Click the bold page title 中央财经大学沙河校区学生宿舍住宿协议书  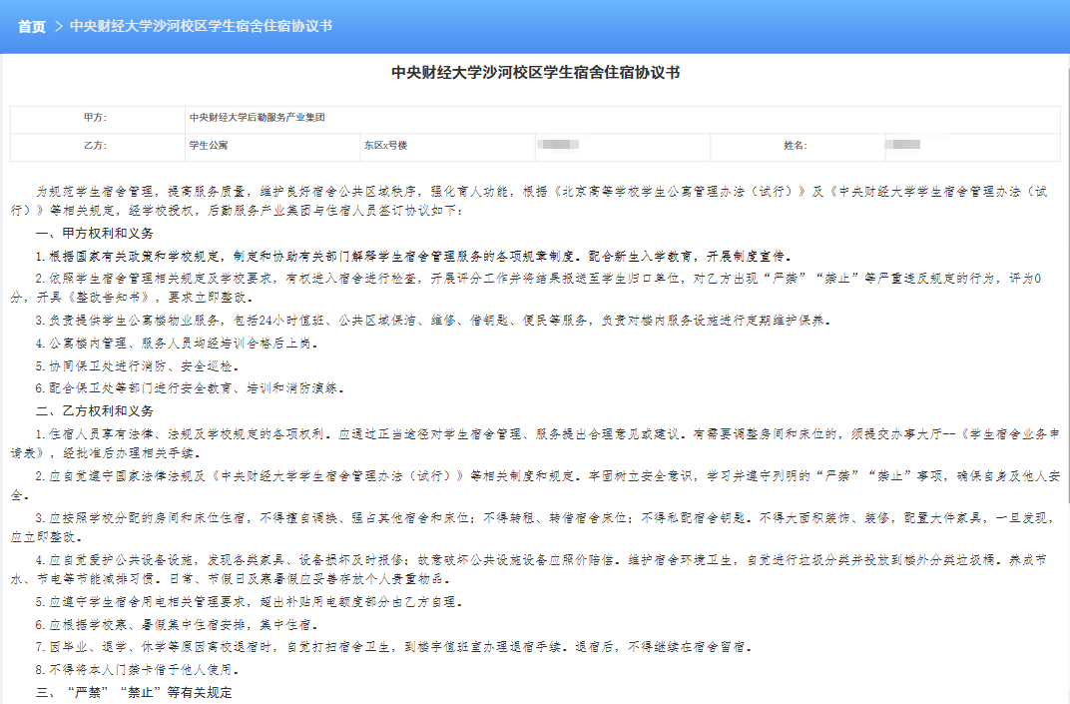(536, 72)
